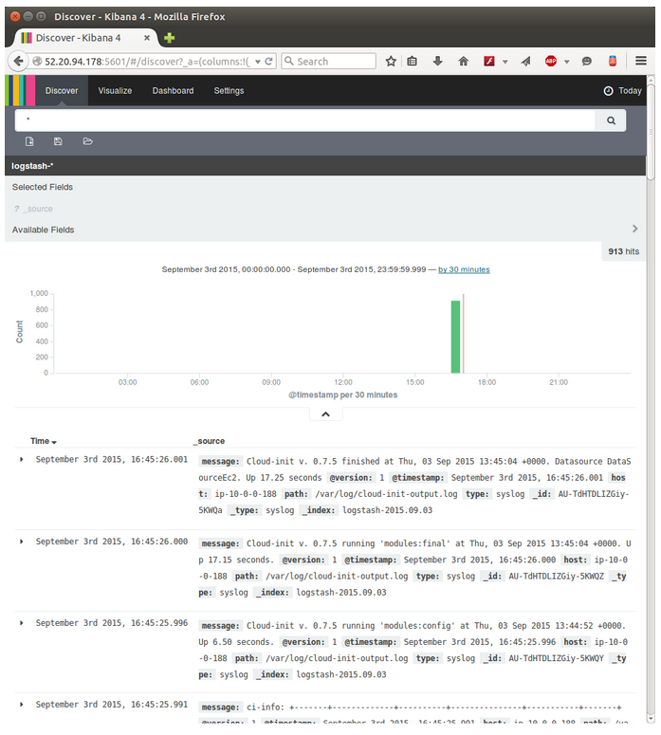Click the logstash-* index pattern

click(x=32, y=166)
